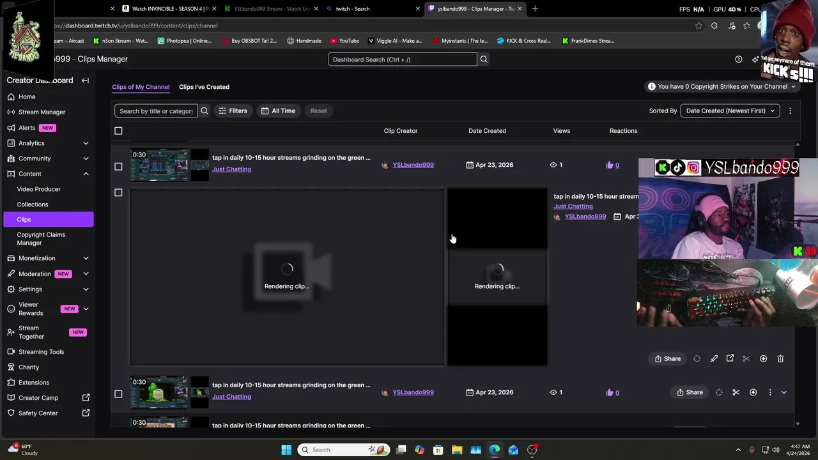Delete the expanded clip with trash icon
This screenshot has height=460, width=818.
pyautogui.click(x=780, y=359)
